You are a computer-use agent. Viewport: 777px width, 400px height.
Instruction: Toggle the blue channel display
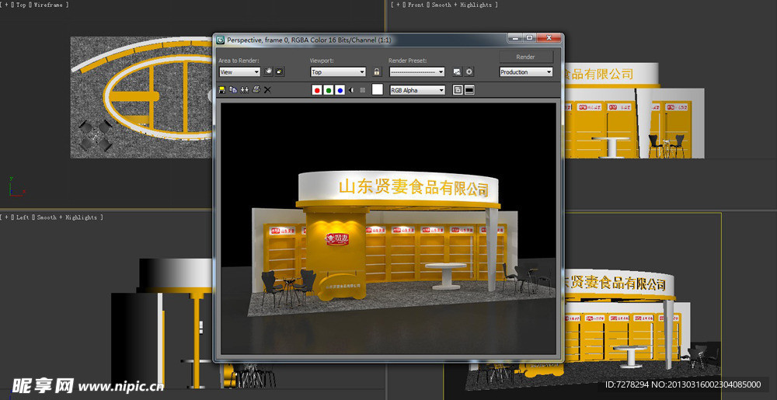(x=340, y=90)
